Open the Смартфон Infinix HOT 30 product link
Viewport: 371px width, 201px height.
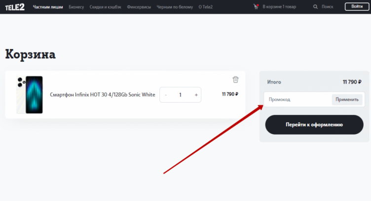103,95
